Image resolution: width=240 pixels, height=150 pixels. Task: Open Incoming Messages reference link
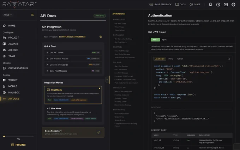pos(122,95)
